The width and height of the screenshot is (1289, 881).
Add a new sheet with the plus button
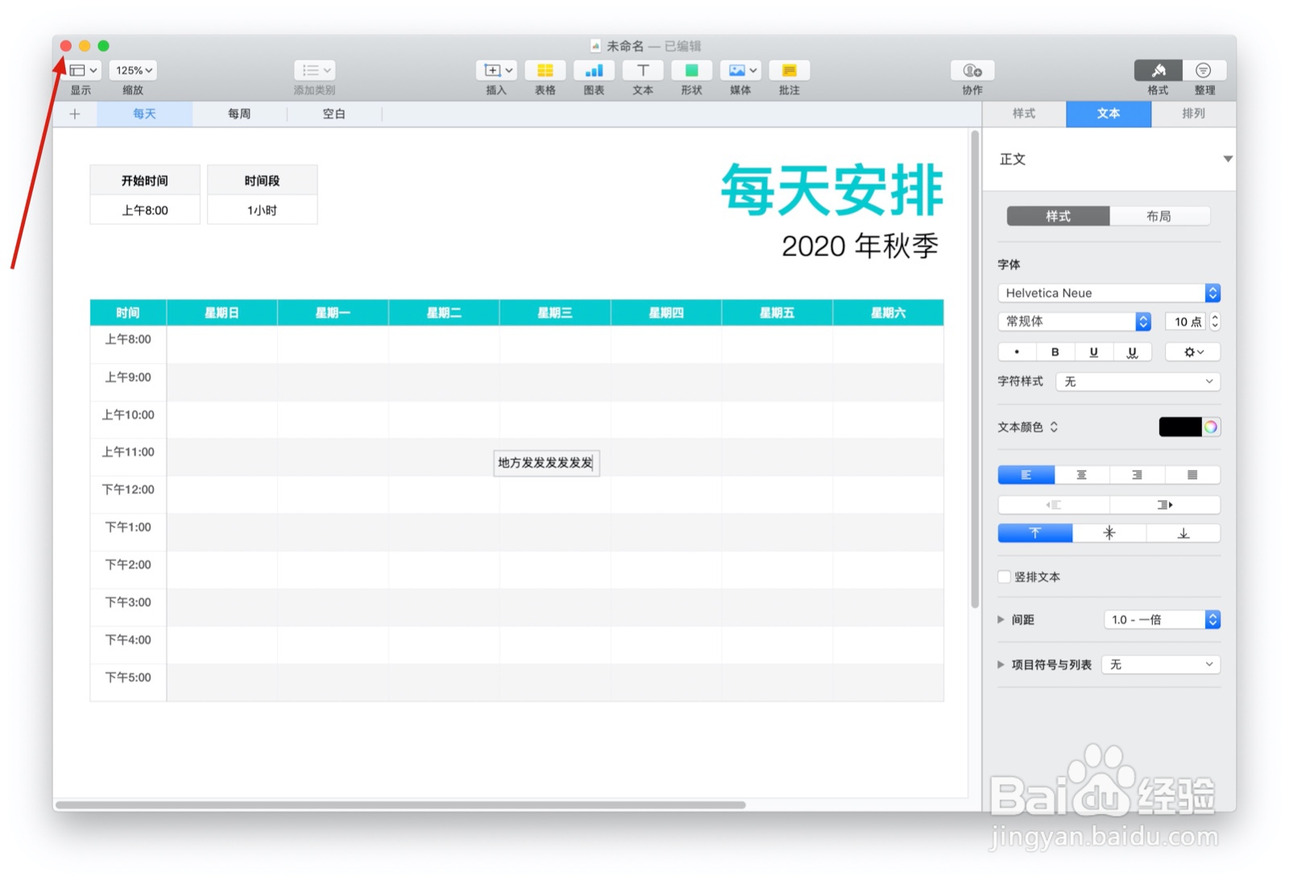[x=74, y=114]
